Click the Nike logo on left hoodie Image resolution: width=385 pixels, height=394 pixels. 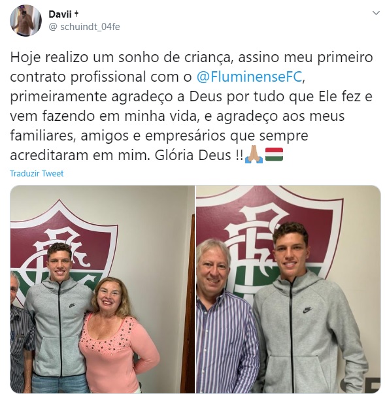[72, 306]
